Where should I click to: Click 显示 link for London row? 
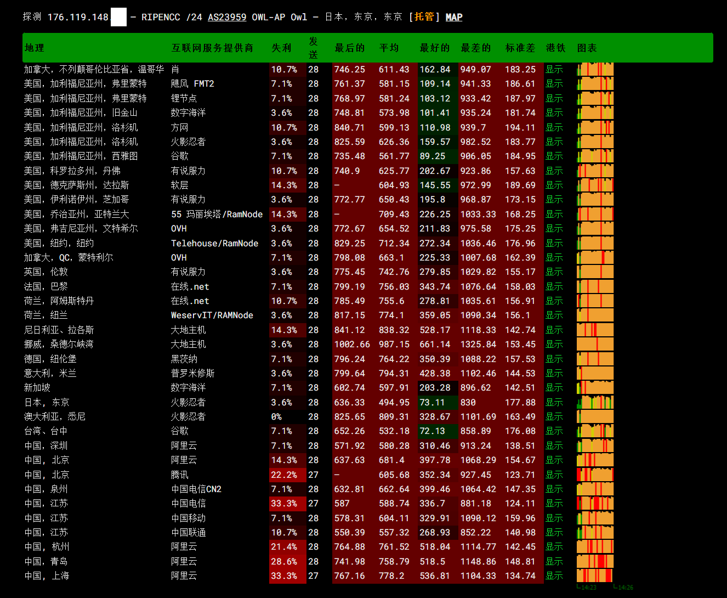[554, 272]
